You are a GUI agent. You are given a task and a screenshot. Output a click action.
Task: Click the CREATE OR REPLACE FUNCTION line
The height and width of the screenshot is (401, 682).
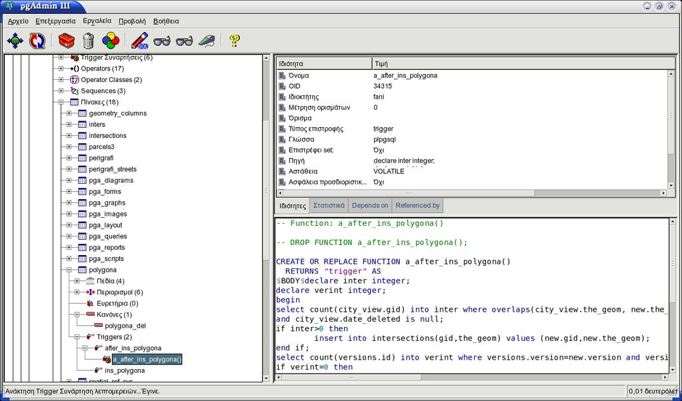point(393,262)
